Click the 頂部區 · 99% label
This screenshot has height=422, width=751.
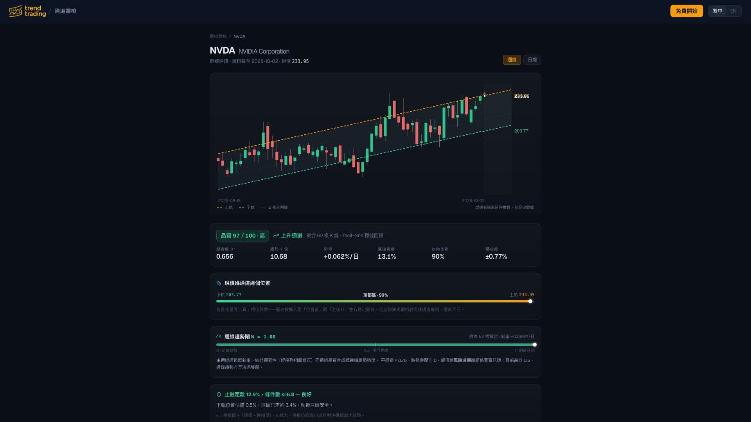click(x=375, y=295)
